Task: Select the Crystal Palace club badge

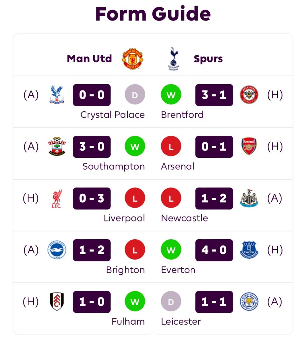Action: [x=57, y=95]
